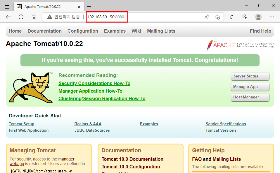Open the FAQ link under Getting Help
The width and height of the screenshot is (280, 173).
point(197,159)
